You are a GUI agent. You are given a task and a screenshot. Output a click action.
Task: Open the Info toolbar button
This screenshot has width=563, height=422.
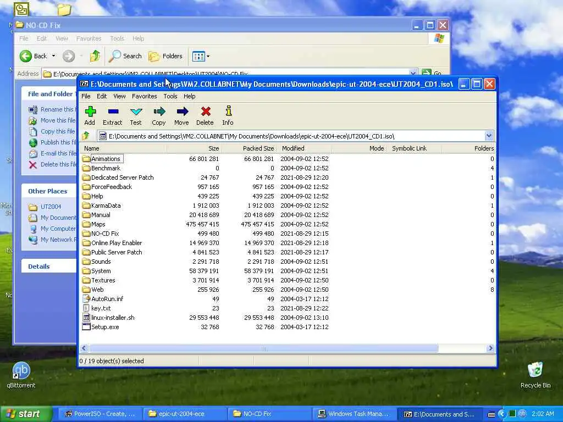click(228, 115)
